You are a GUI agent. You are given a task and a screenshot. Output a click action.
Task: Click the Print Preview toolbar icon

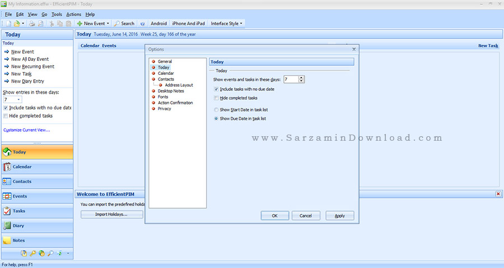click(x=41, y=23)
